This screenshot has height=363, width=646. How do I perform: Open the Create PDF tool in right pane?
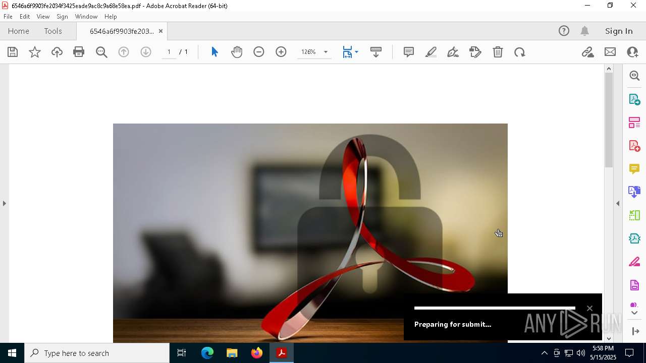click(634, 146)
